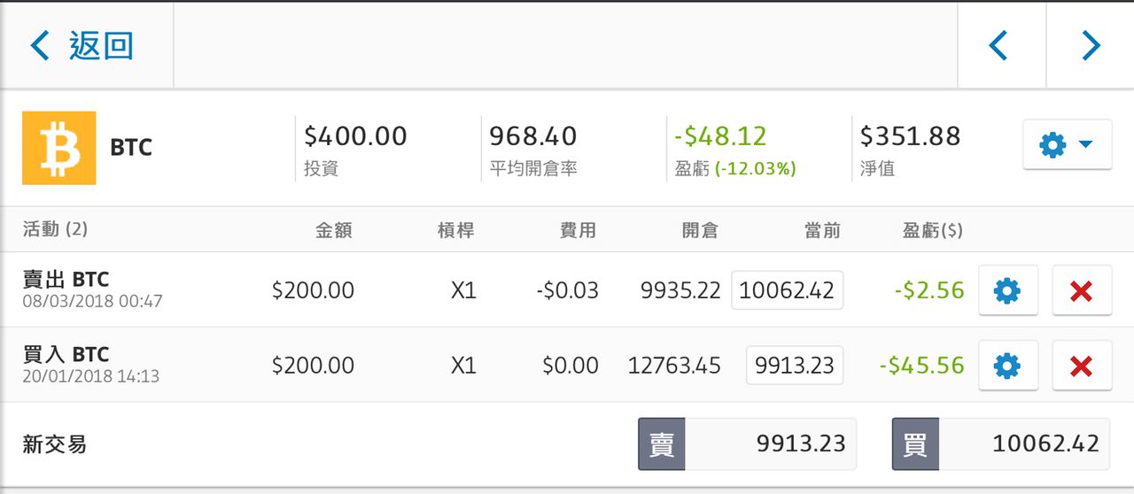Sort by the 盈虧($) column header

pos(932,230)
